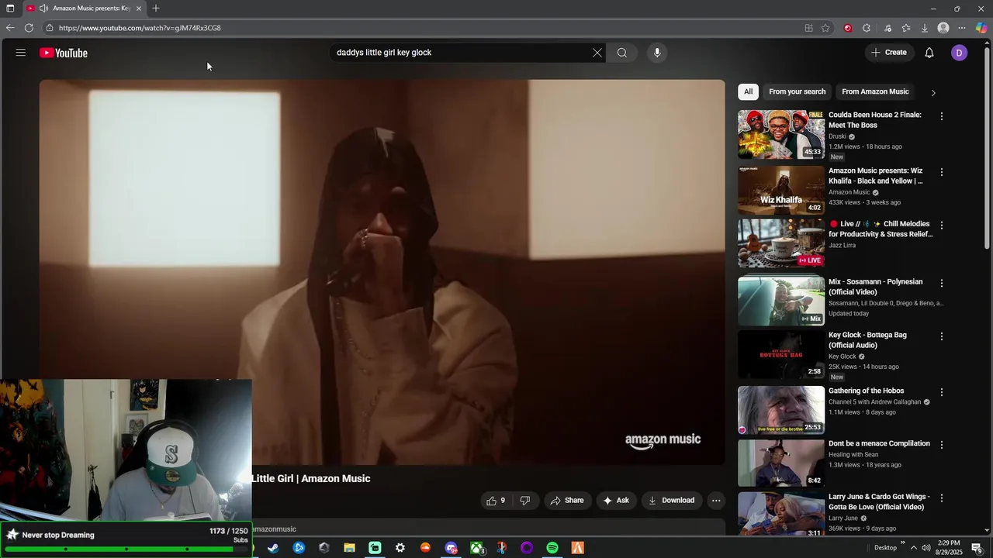
Task: Open File Explorer from the taskbar
Action: coord(349,548)
